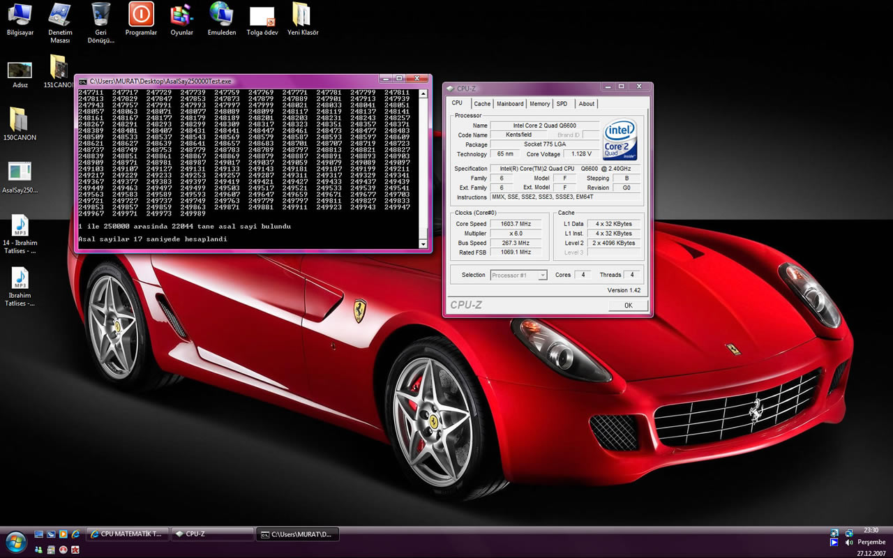Click the Name field Intel Core 2 Quad Q6600
Image resolution: width=893 pixels, height=558 pixels.
tap(545, 126)
